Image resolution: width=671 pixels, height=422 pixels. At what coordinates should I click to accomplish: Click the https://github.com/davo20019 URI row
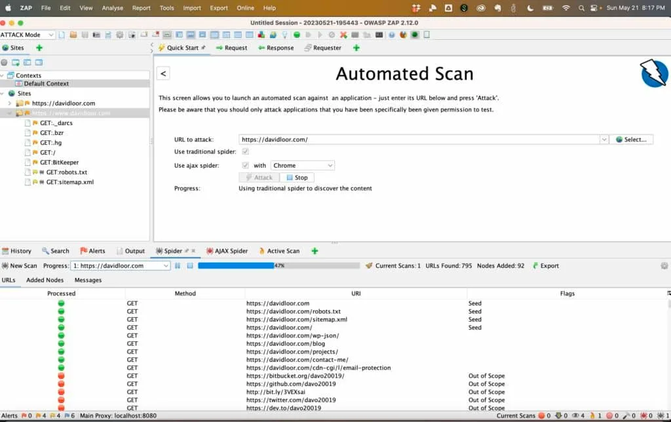click(291, 385)
